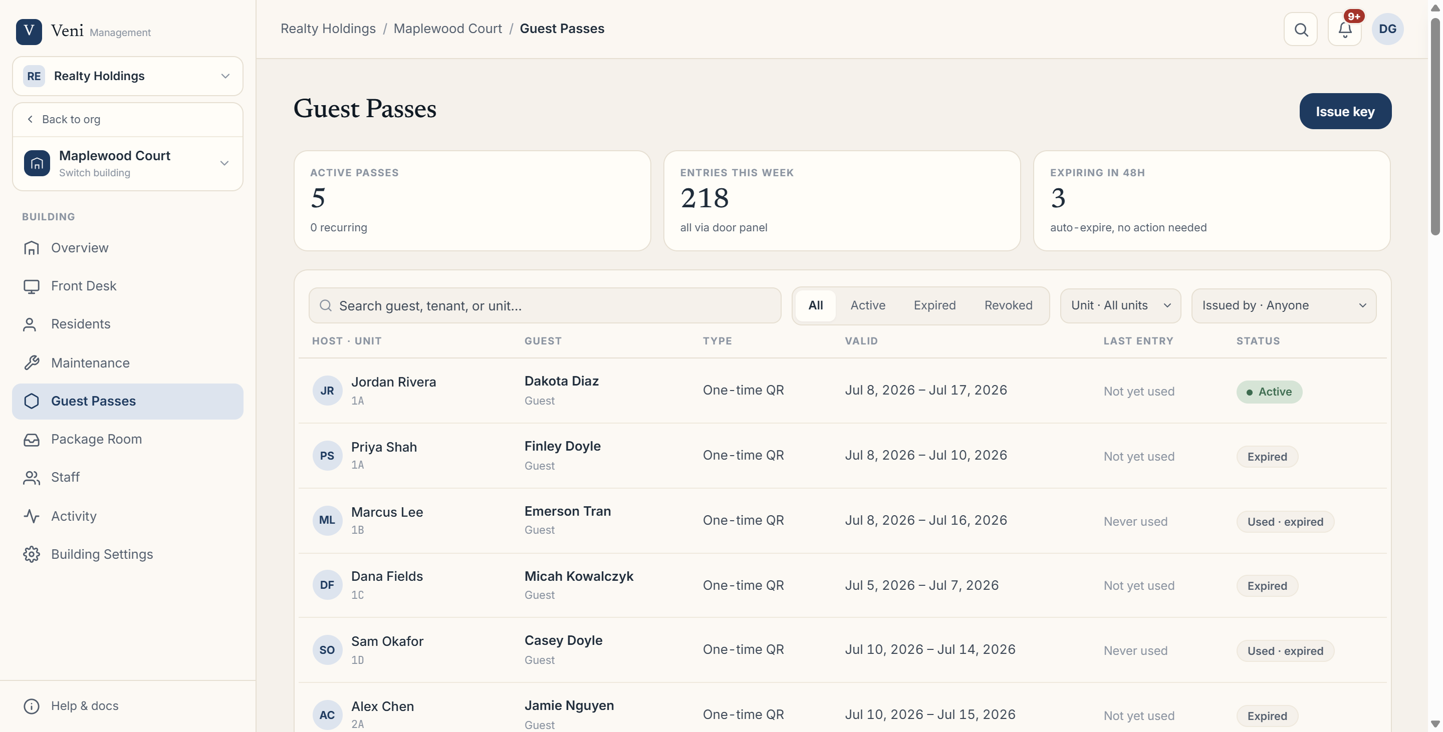Open Building Settings page
Viewport: 1443px width, 732px height.
[x=128, y=555]
